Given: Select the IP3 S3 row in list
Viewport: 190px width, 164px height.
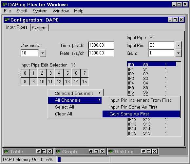Looking at the screenshot, I should (x=152, y=79).
